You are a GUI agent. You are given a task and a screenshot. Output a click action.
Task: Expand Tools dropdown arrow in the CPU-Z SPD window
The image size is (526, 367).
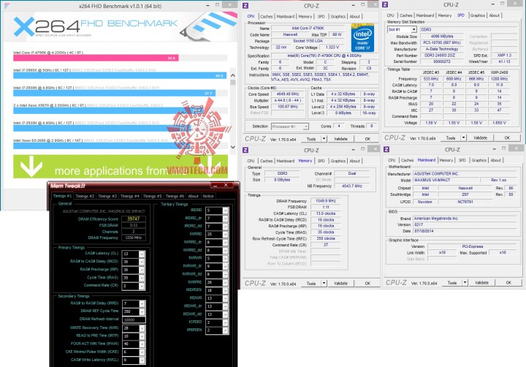463,137
